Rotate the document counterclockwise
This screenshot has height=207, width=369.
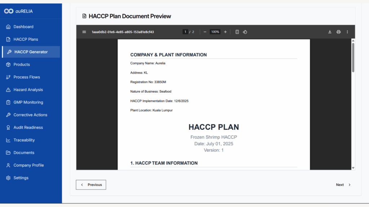245,32
